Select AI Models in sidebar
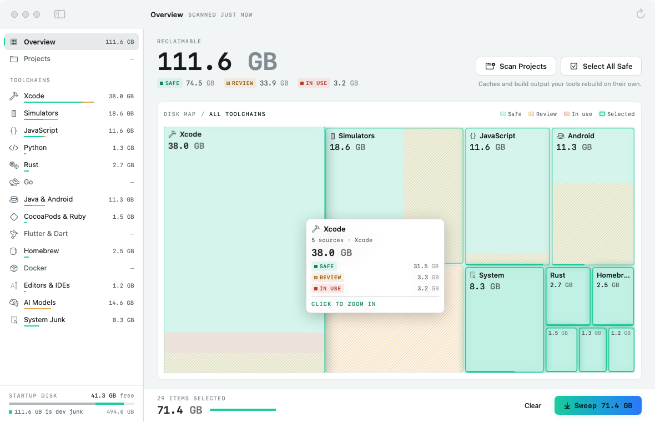This screenshot has width=655, height=422. 72,303
